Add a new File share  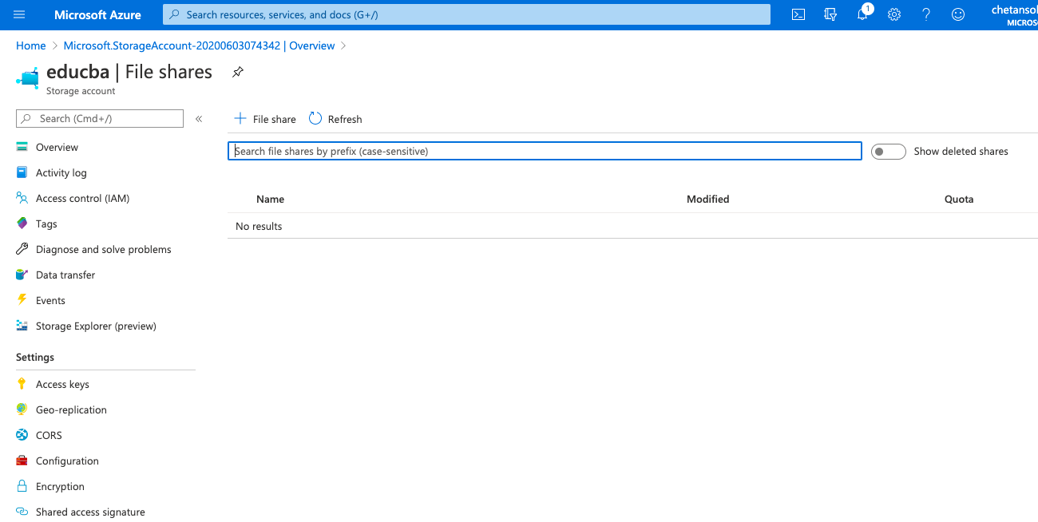coord(265,119)
